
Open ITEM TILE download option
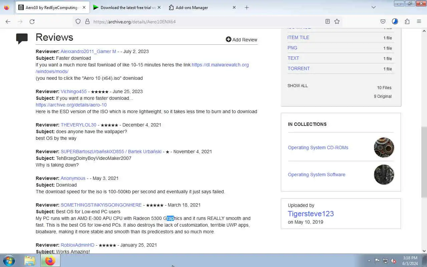298,37
